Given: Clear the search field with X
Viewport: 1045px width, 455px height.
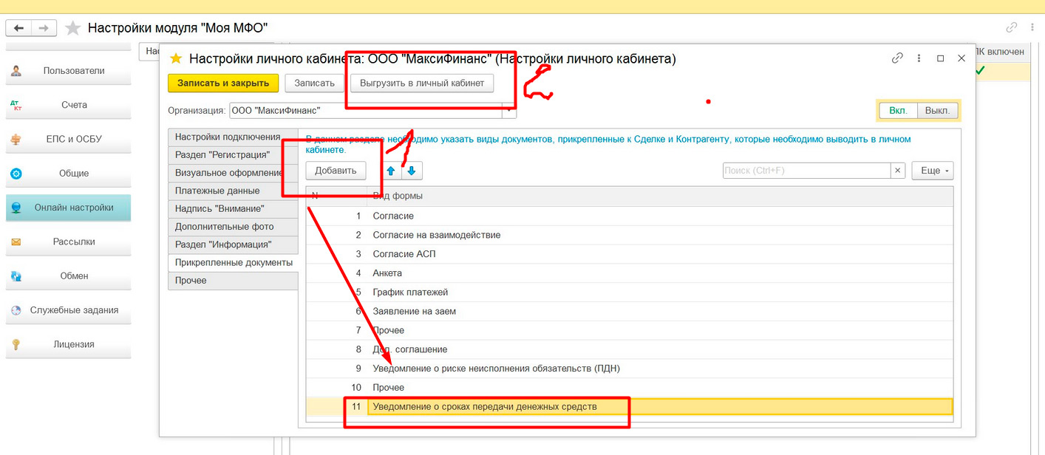Looking at the screenshot, I should click(x=898, y=171).
